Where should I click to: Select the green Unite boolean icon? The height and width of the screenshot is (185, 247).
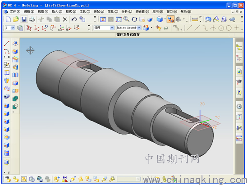point(15,99)
